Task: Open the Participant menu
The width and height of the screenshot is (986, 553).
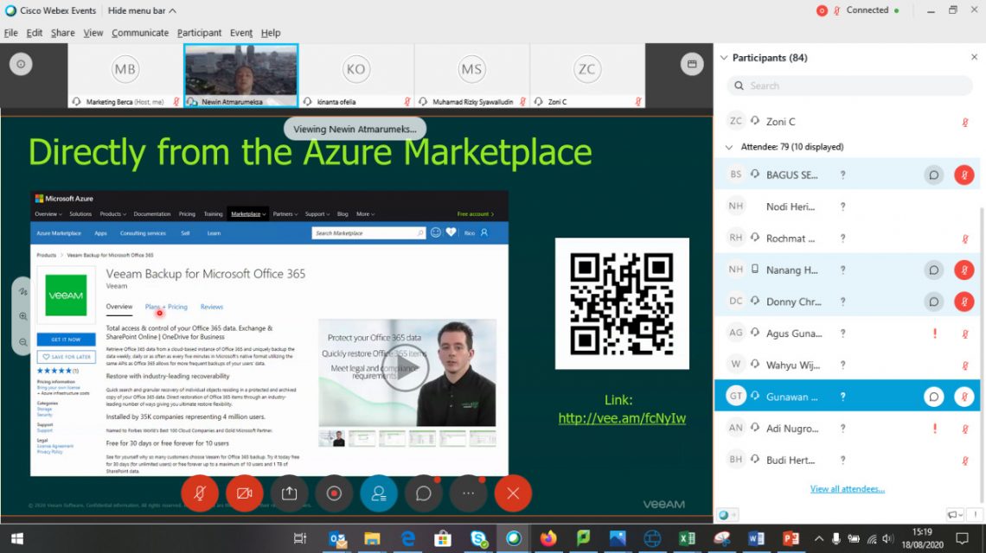Action: tap(199, 33)
